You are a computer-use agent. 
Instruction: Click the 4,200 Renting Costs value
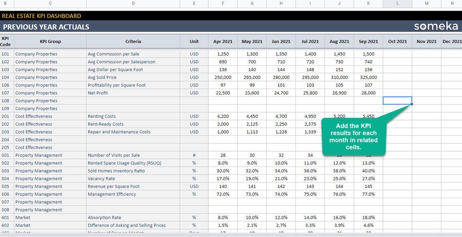tap(222, 116)
